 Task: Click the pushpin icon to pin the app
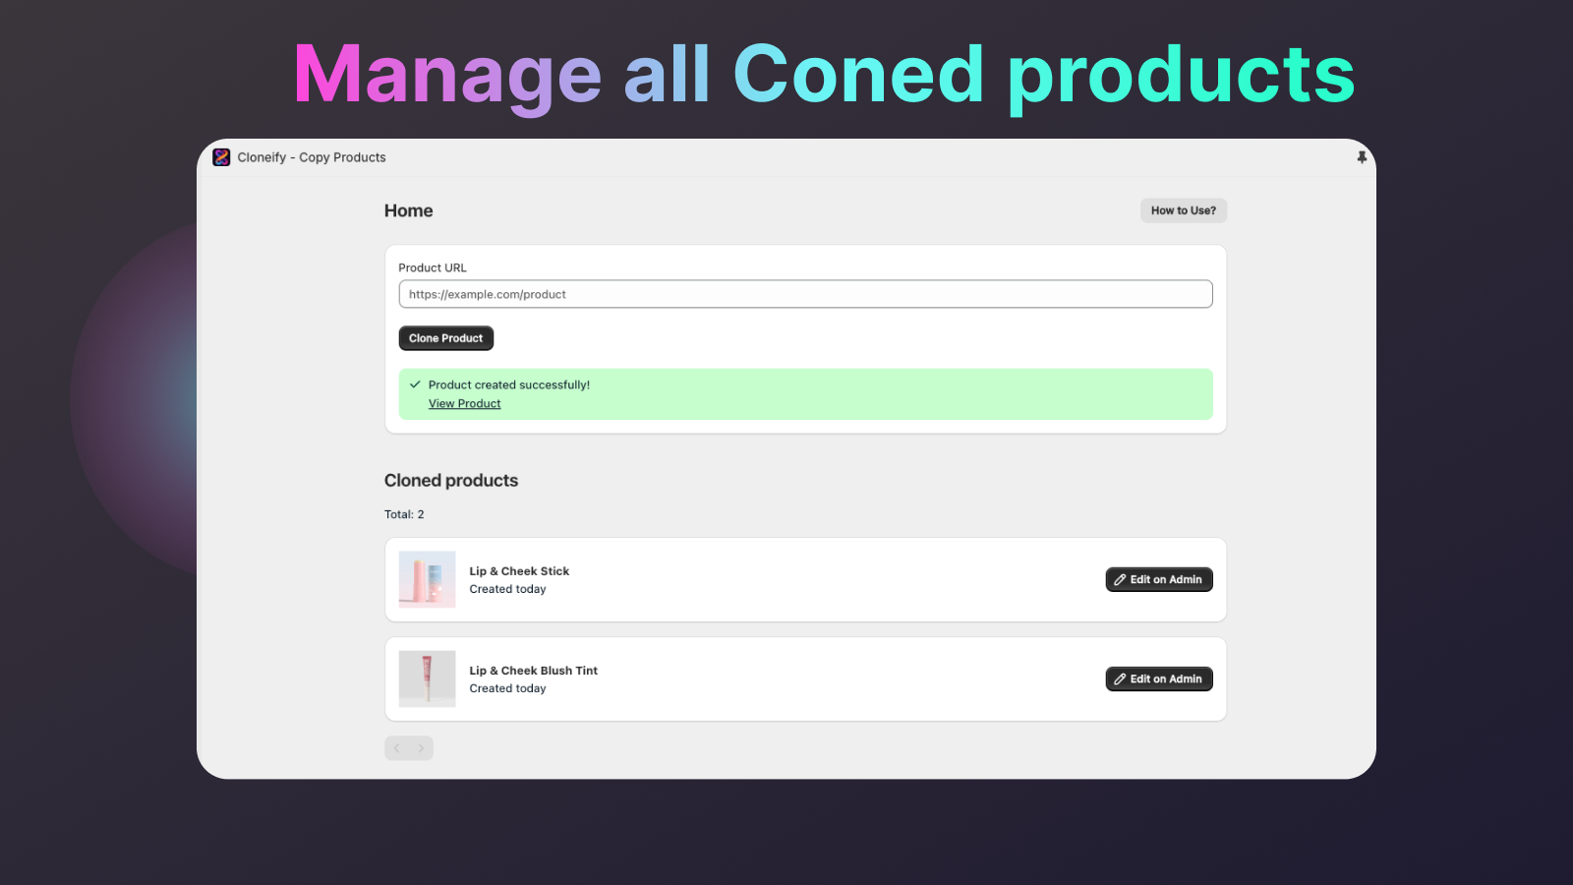coord(1361,157)
